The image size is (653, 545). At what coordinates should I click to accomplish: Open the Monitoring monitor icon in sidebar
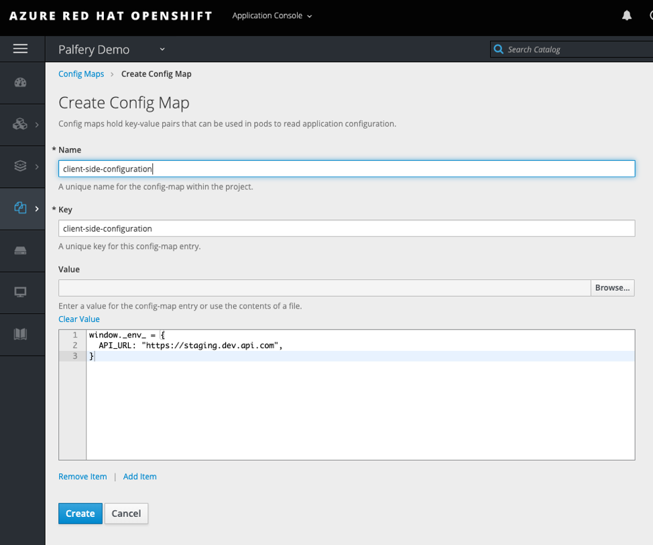coord(21,292)
